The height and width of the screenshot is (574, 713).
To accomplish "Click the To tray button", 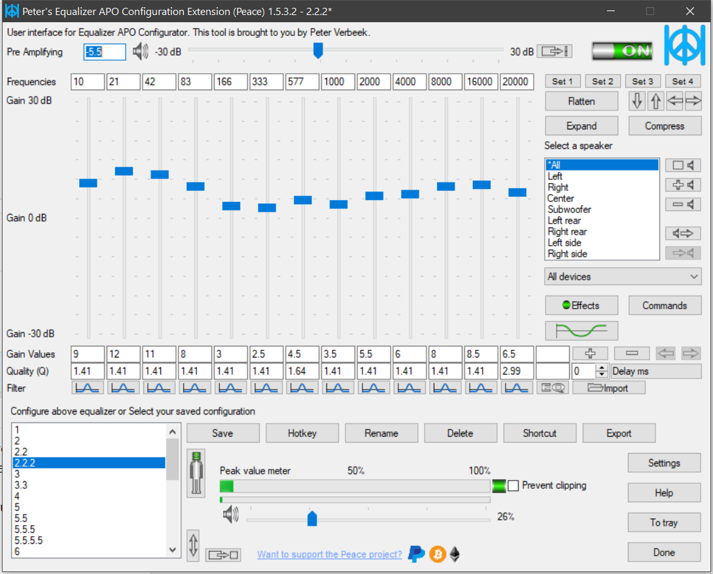I will coord(664,522).
